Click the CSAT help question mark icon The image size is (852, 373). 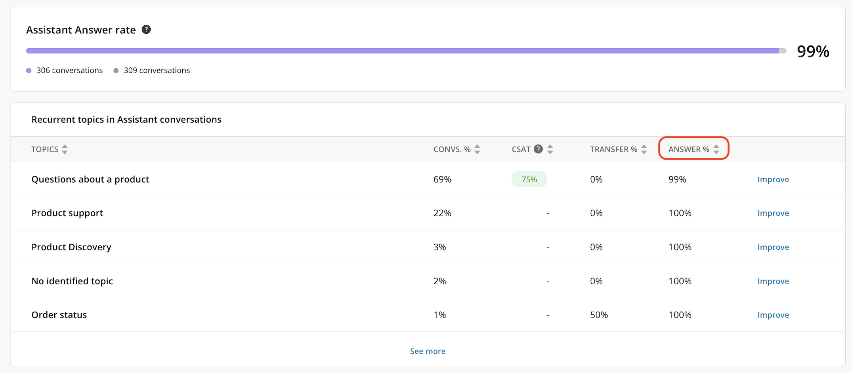coord(538,149)
